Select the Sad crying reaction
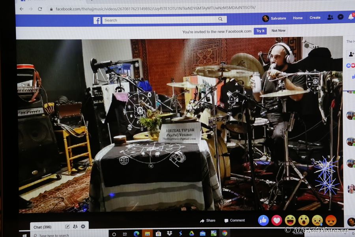 pos(317,220)
